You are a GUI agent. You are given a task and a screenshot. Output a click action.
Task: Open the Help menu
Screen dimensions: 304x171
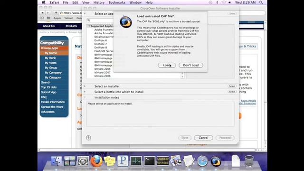[149, 2]
